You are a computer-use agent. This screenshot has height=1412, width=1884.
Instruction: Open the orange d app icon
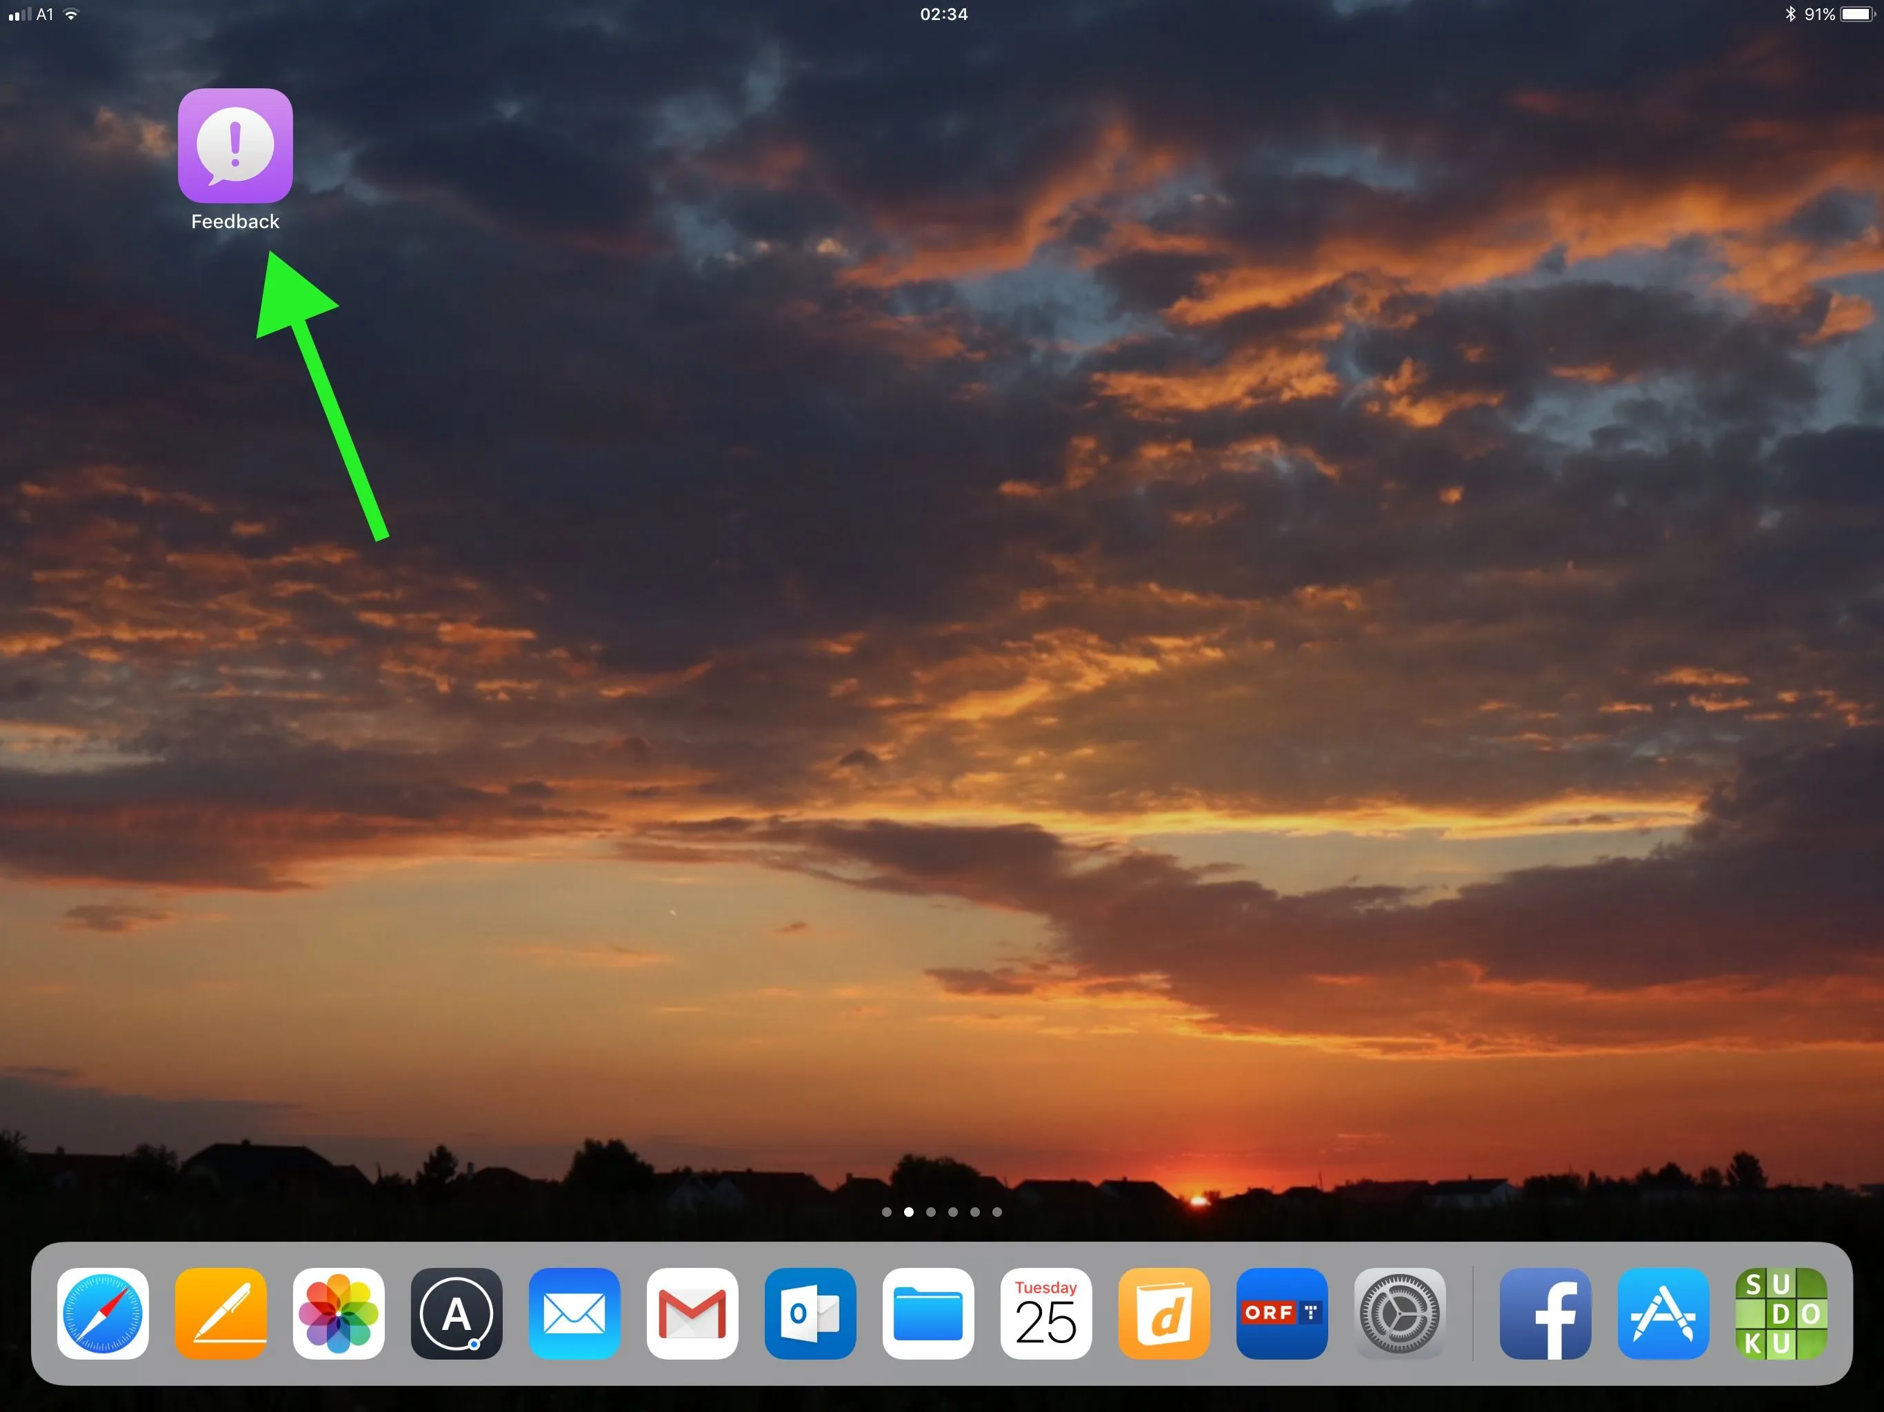point(1164,1313)
